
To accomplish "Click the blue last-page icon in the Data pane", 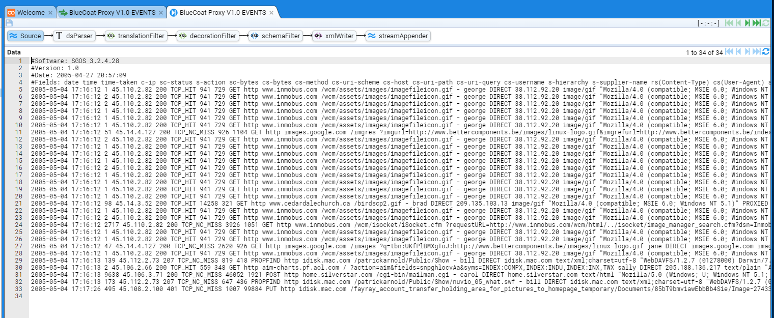I will (x=756, y=52).
